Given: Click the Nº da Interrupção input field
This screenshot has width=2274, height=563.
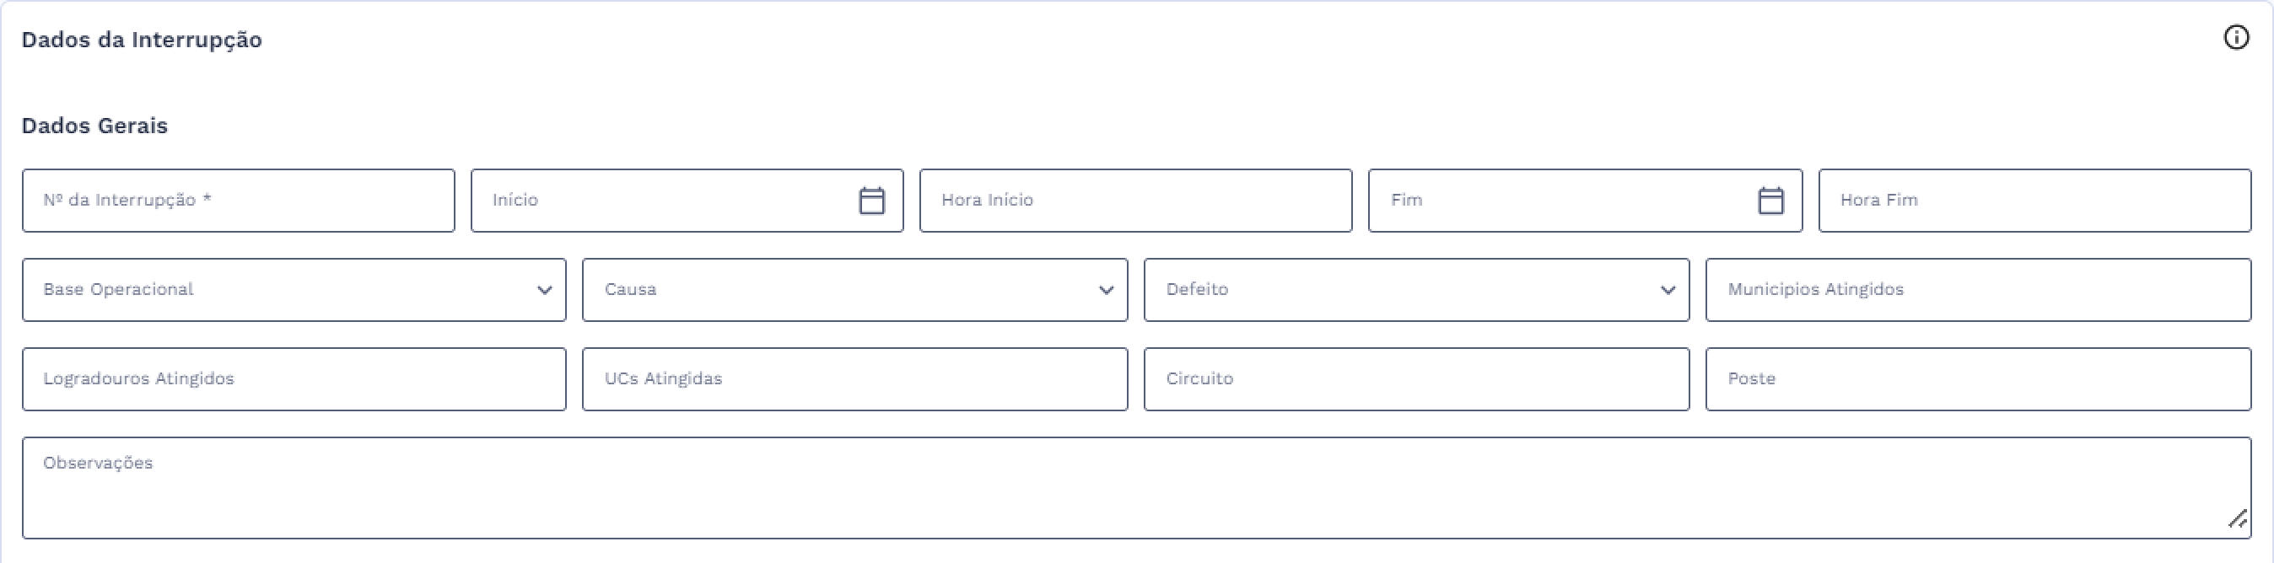Looking at the screenshot, I should [239, 201].
